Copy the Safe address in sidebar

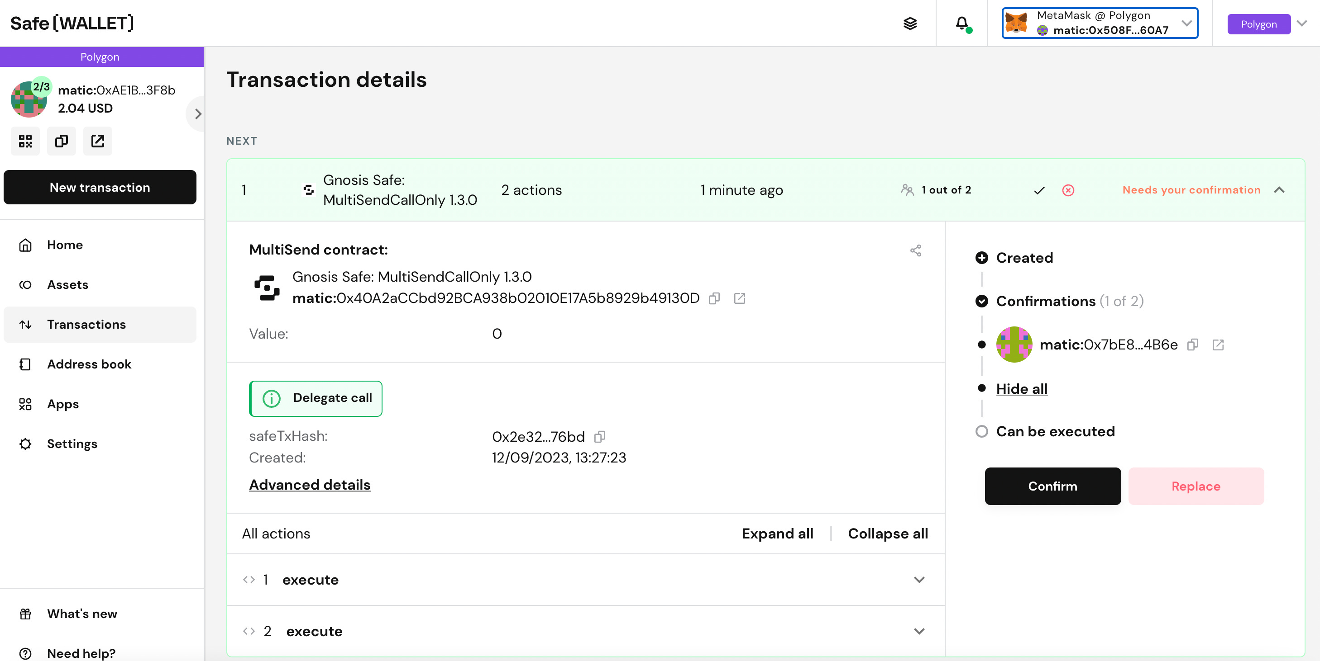(x=62, y=141)
